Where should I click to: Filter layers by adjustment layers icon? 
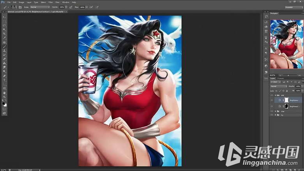288,82
